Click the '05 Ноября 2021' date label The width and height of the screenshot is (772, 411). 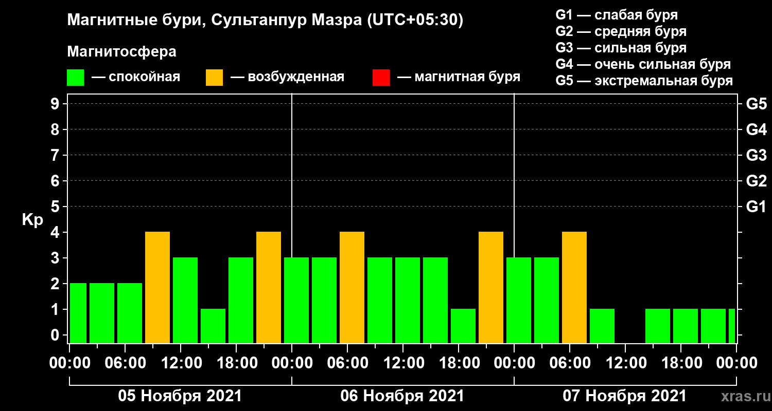[180, 396]
